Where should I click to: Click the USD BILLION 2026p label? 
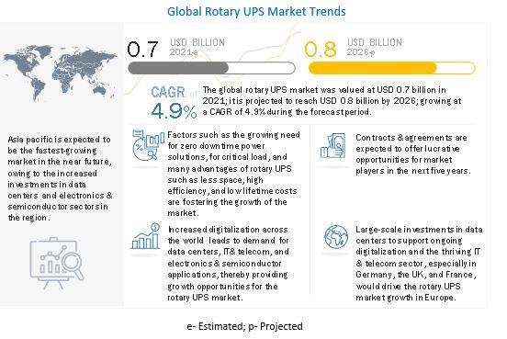[x=375, y=47]
